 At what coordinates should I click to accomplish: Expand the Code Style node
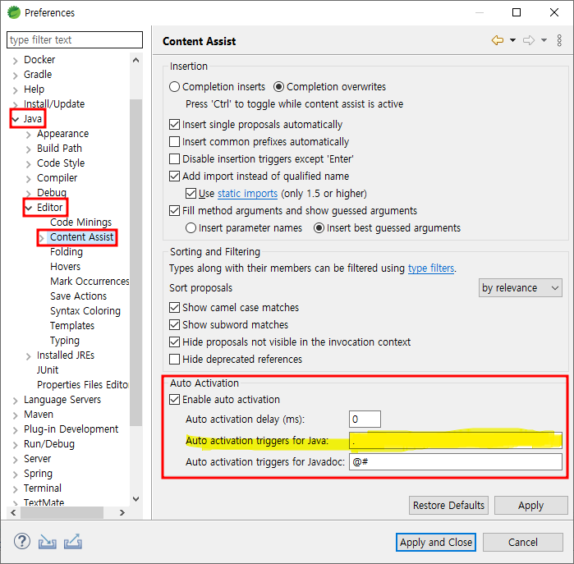(x=29, y=164)
